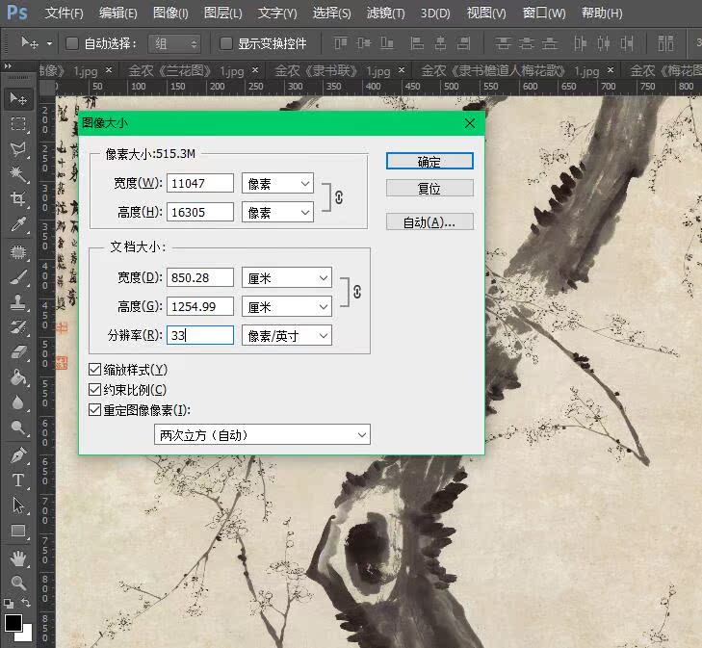Select the Zoom tool
The height and width of the screenshot is (648, 702).
tap(18, 583)
